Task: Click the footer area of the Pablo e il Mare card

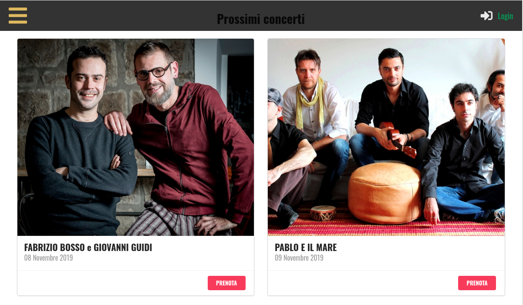Action: click(x=386, y=283)
